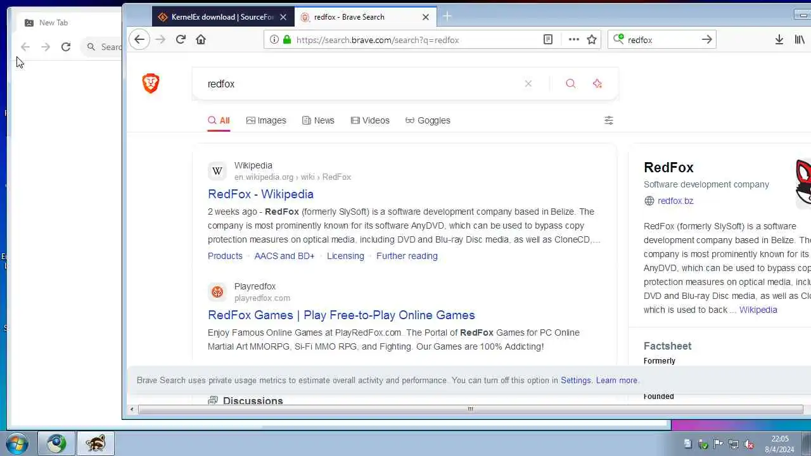Switch to Images results

tap(266, 120)
